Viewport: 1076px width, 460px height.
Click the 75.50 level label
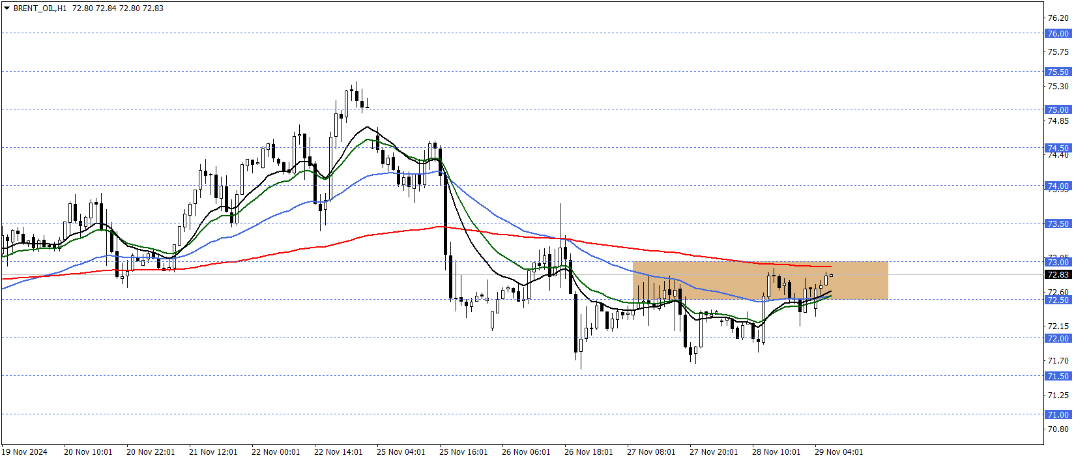click(x=1058, y=72)
